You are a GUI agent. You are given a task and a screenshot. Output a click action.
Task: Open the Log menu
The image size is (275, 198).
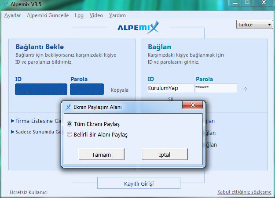click(x=79, y=15)
